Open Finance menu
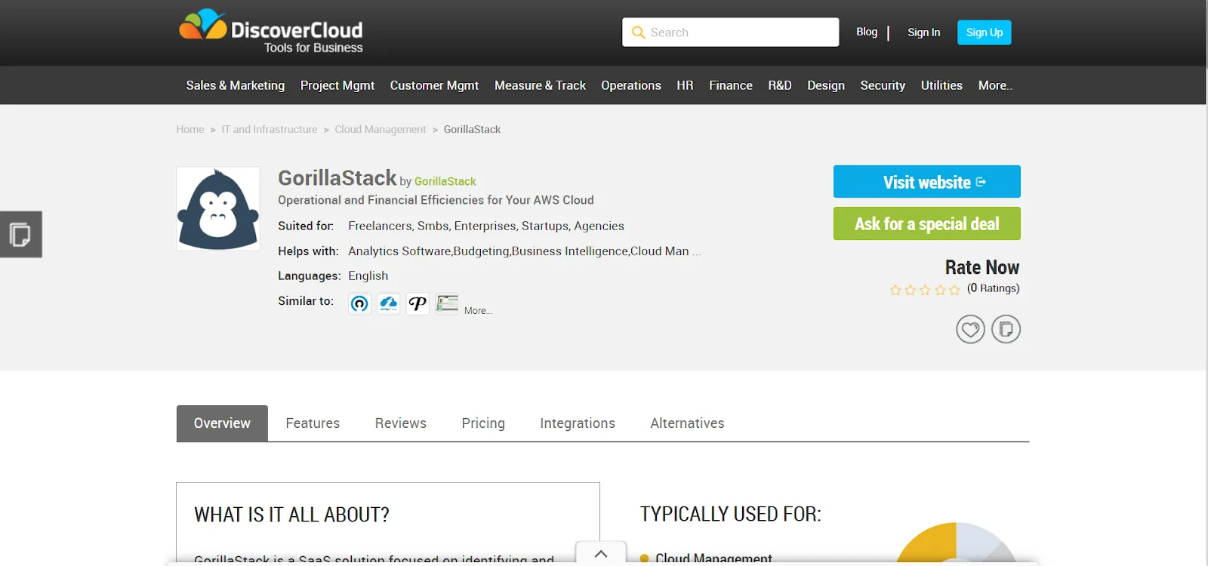The height and width of the screenshot is (566, 1208). tap(731, 85)
